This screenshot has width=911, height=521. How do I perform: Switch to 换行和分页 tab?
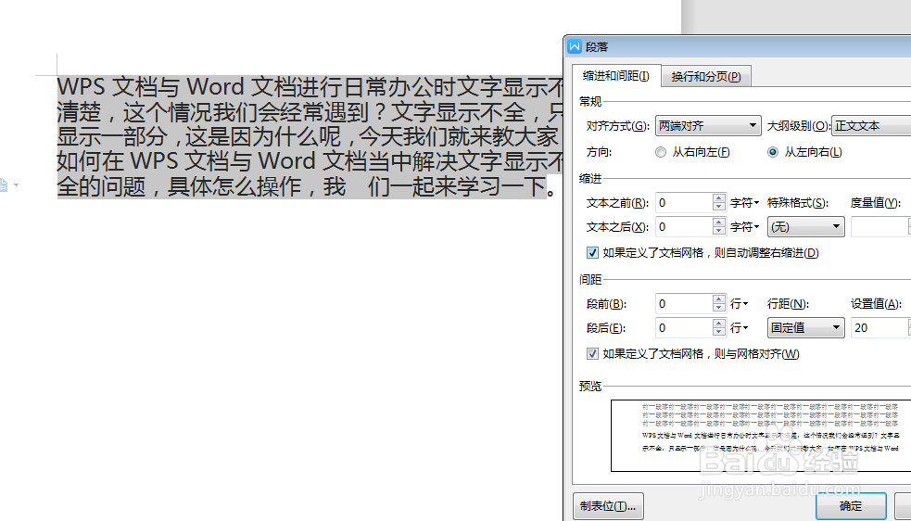(706, 77)
